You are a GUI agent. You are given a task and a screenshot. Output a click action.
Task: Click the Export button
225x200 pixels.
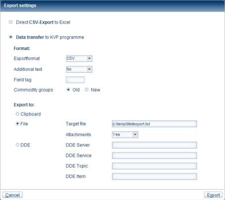click(x=213, y=195)
